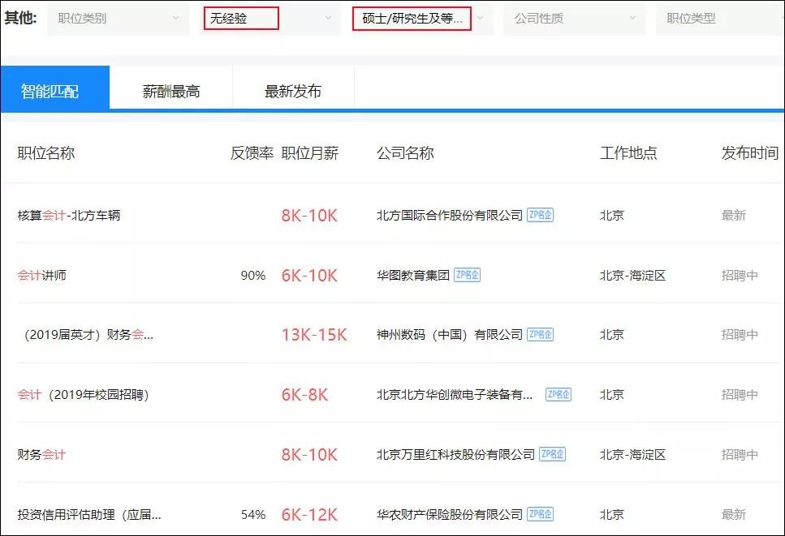The image size is (785, 536).
Task: Open the 会计讲师 job posting
Action: coord(42,276)
